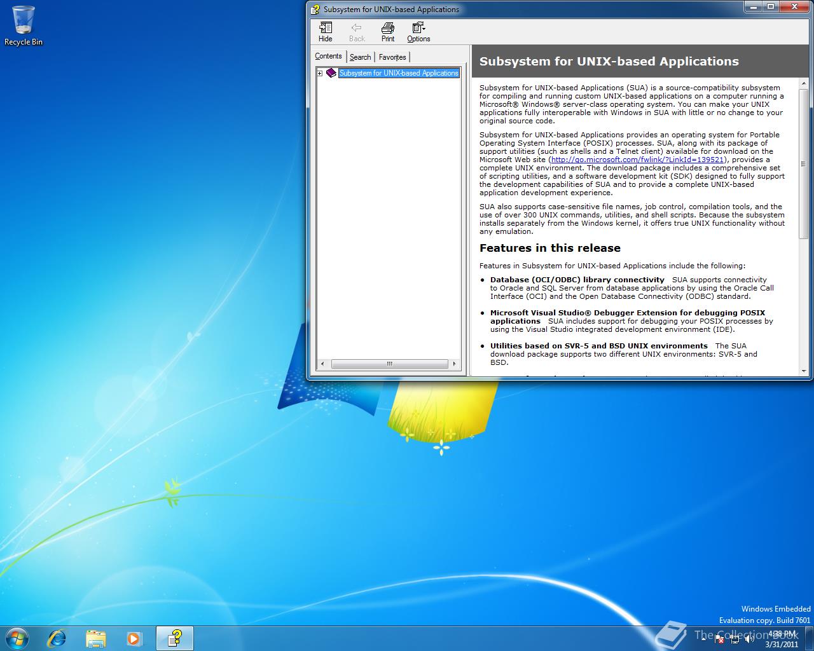
Task: Open the Action Center flag icon
Action: coord(719,639)
